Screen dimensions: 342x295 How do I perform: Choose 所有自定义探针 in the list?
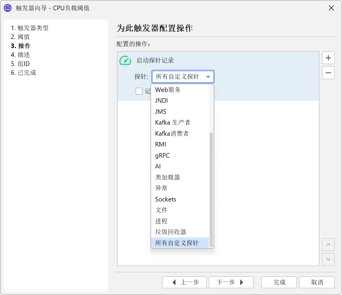(x=177, y=243)
